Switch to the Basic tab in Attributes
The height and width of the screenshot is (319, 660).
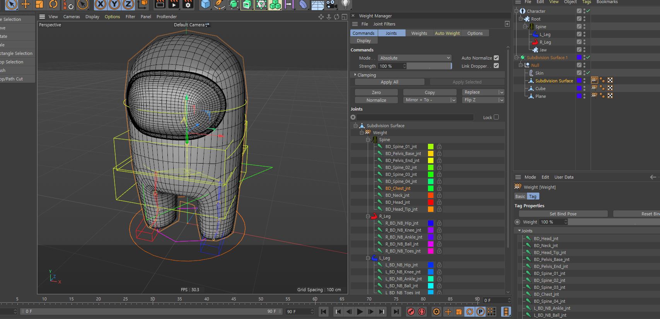[x=520, y=196]
